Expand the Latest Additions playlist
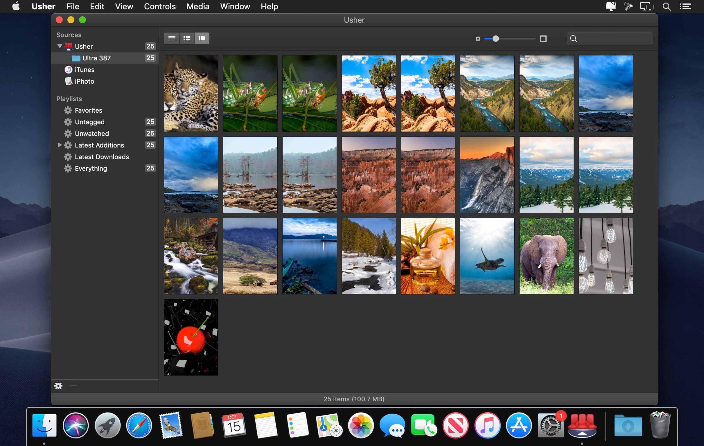Screen dimensions: 704x446 click(x=59, y=145)
